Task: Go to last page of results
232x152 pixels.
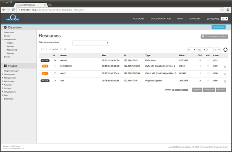Action: [x=65, y=49]
